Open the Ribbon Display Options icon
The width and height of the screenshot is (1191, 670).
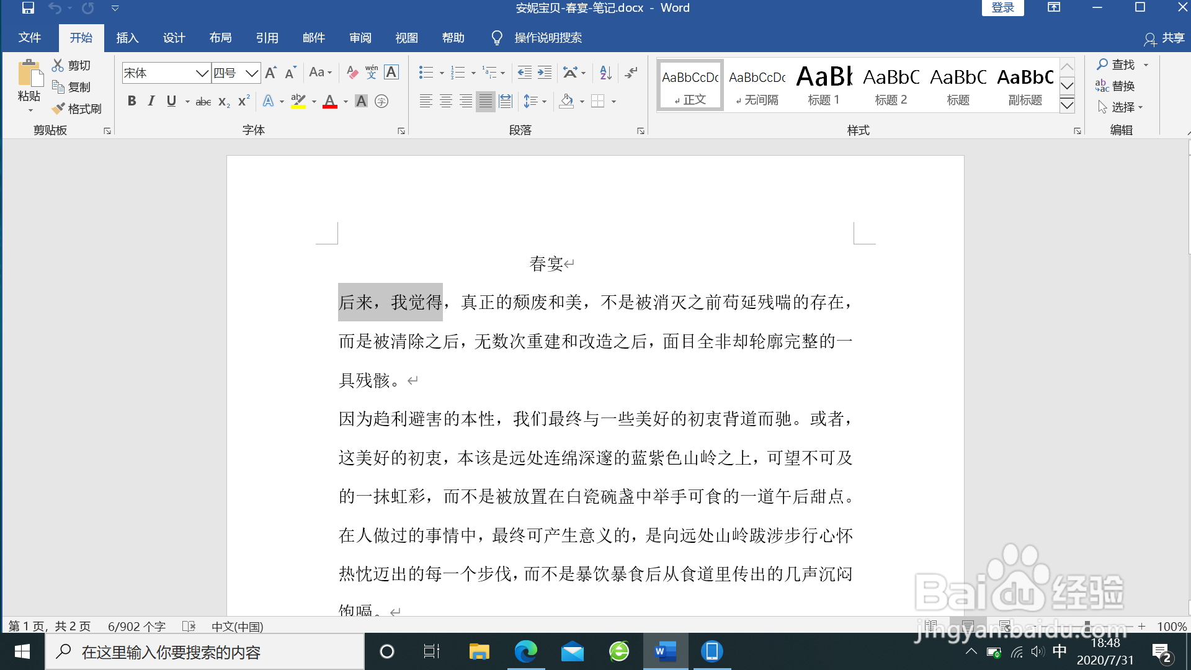click(1054, 7)
